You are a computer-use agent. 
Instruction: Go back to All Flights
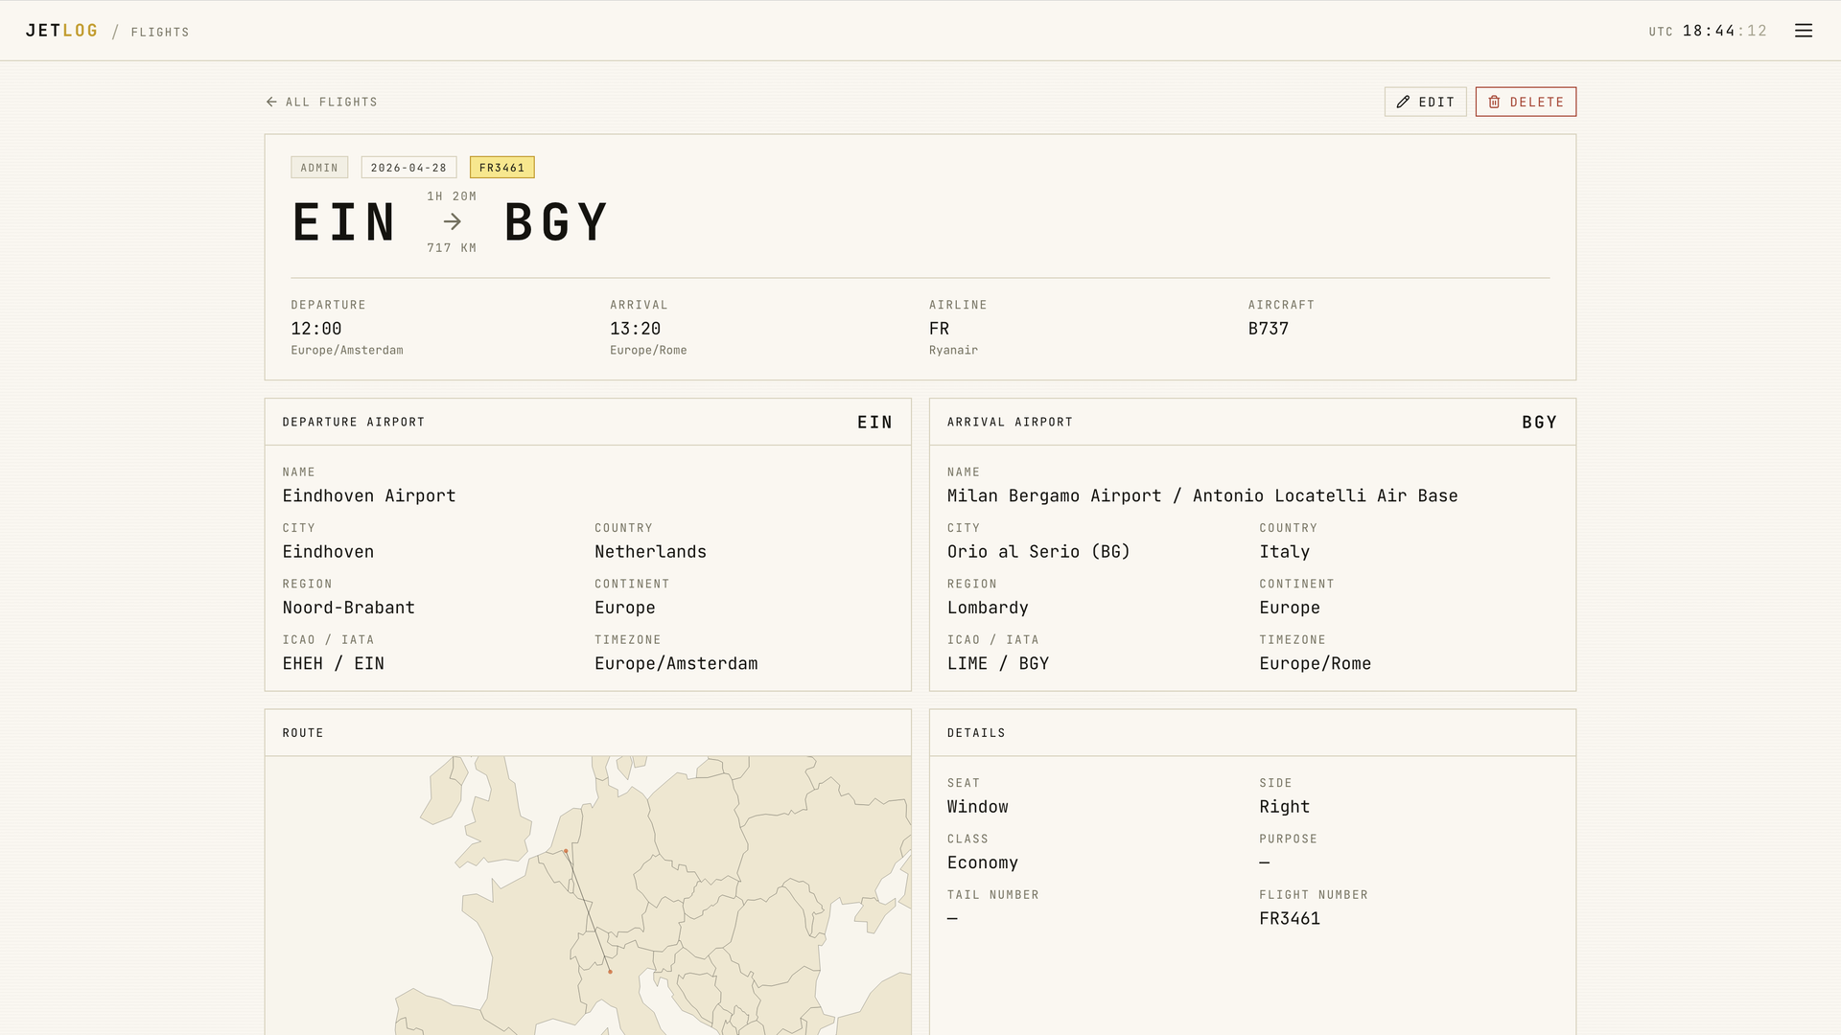(x=322, y=102)
